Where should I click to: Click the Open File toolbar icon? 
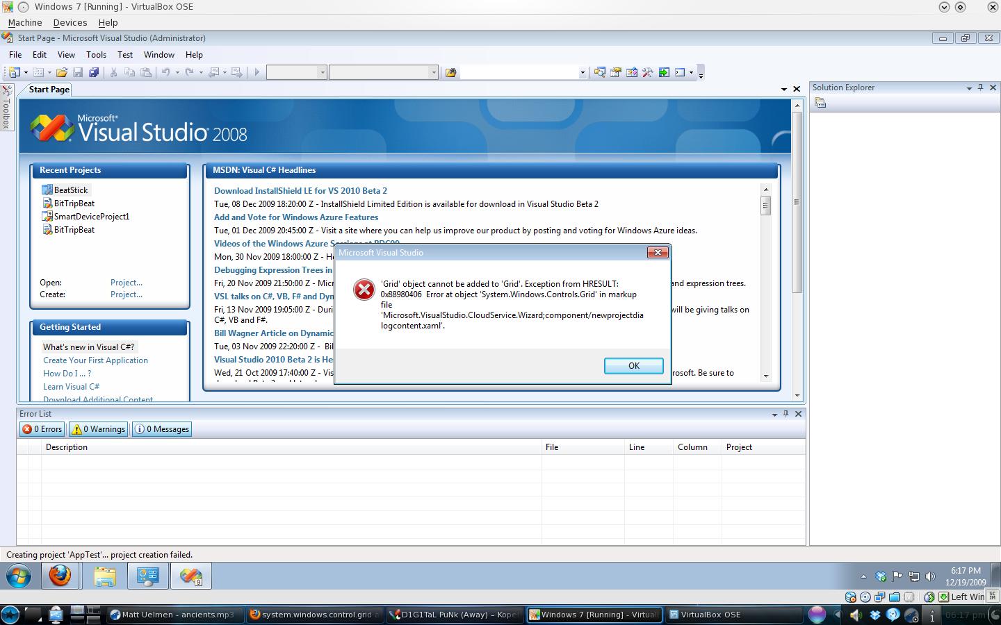click(x=62, y=72)
